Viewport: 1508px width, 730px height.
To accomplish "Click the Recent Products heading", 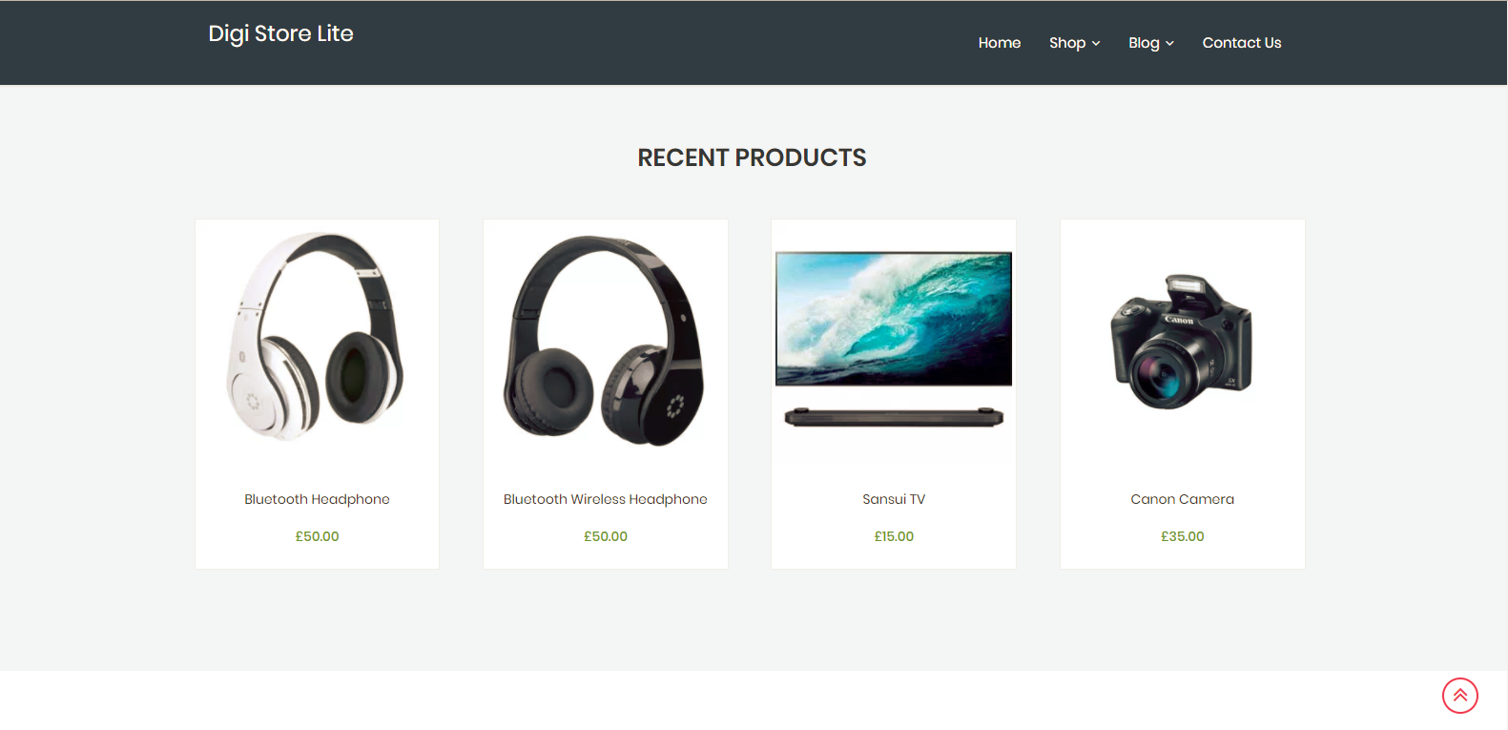I will click(752, 157).
